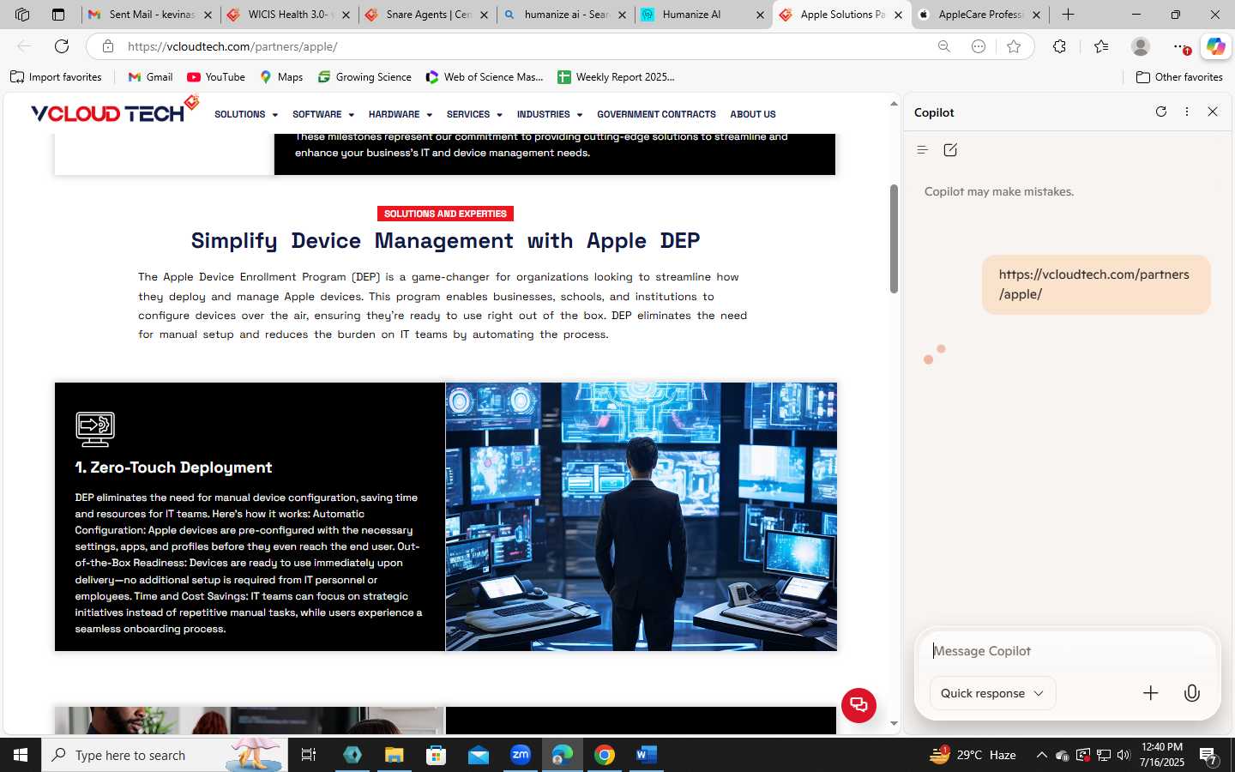Open the volume speaker tray icon
Viewport: 1235px width, 772px height.
1124,755
